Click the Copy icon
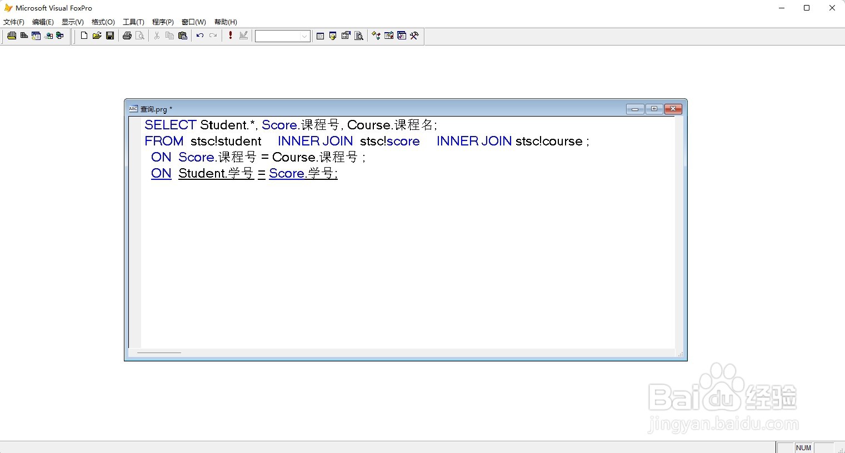The image size is (845, 453). 169,36
